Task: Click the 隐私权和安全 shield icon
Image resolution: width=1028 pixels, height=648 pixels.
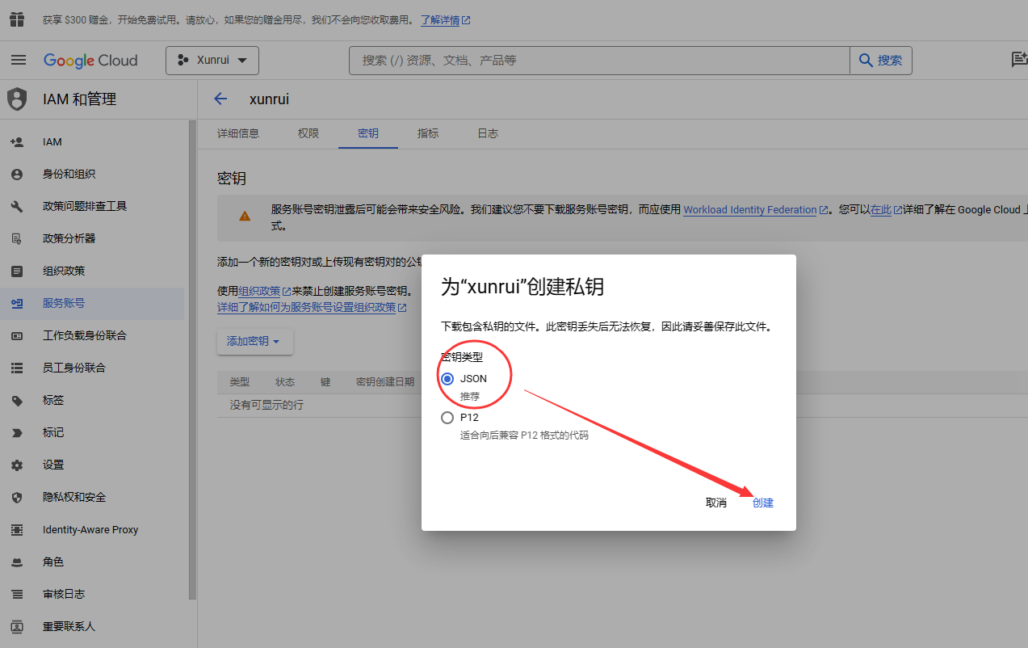Action: pyautogui.click(x=17, y=498)
